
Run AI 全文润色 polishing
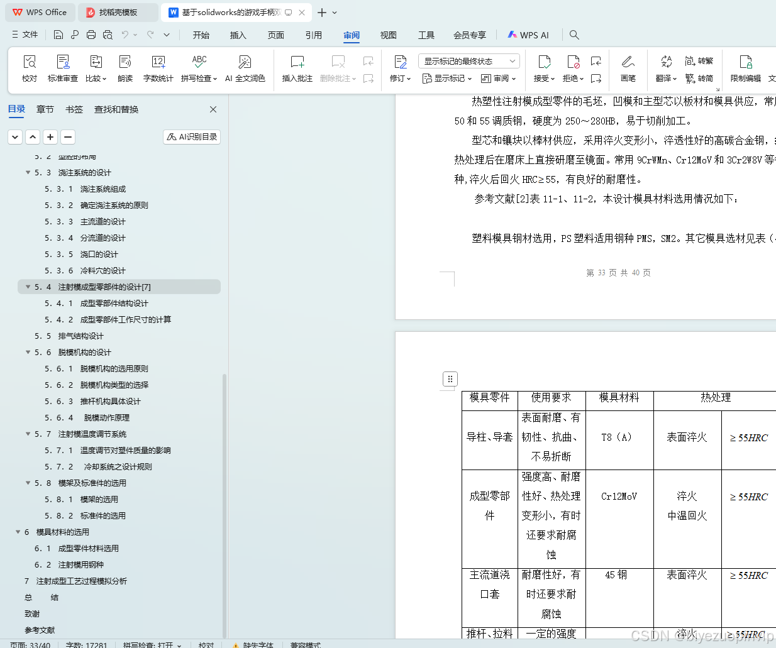245,69
